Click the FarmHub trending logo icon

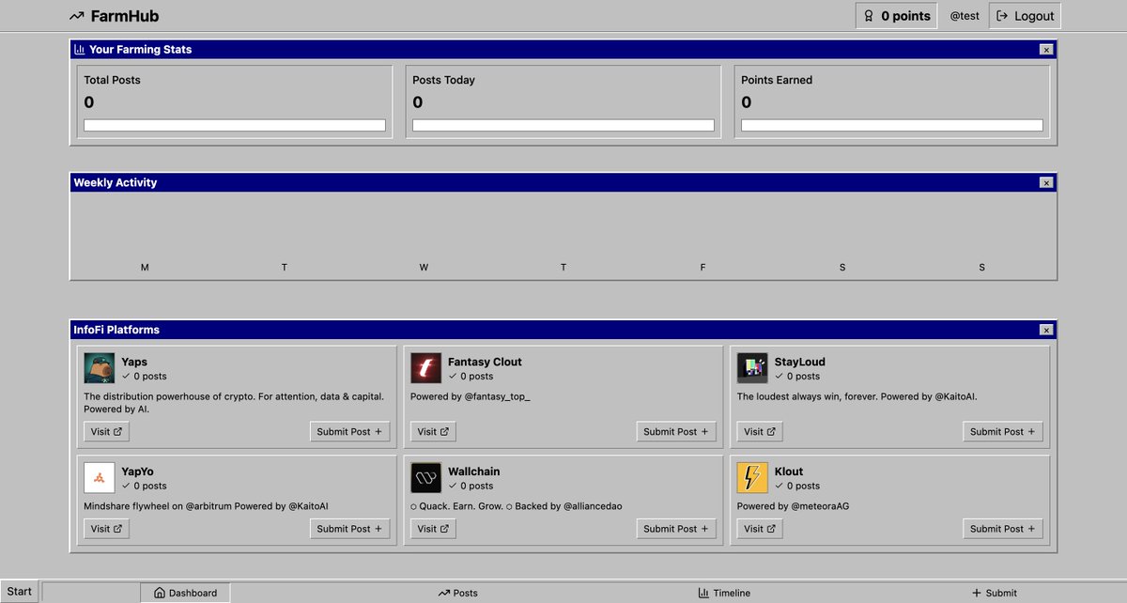point(77,16)
